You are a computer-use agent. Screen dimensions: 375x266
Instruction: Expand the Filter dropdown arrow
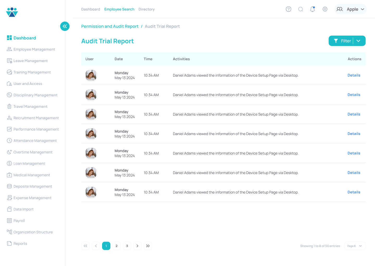(x=359, y=41)
